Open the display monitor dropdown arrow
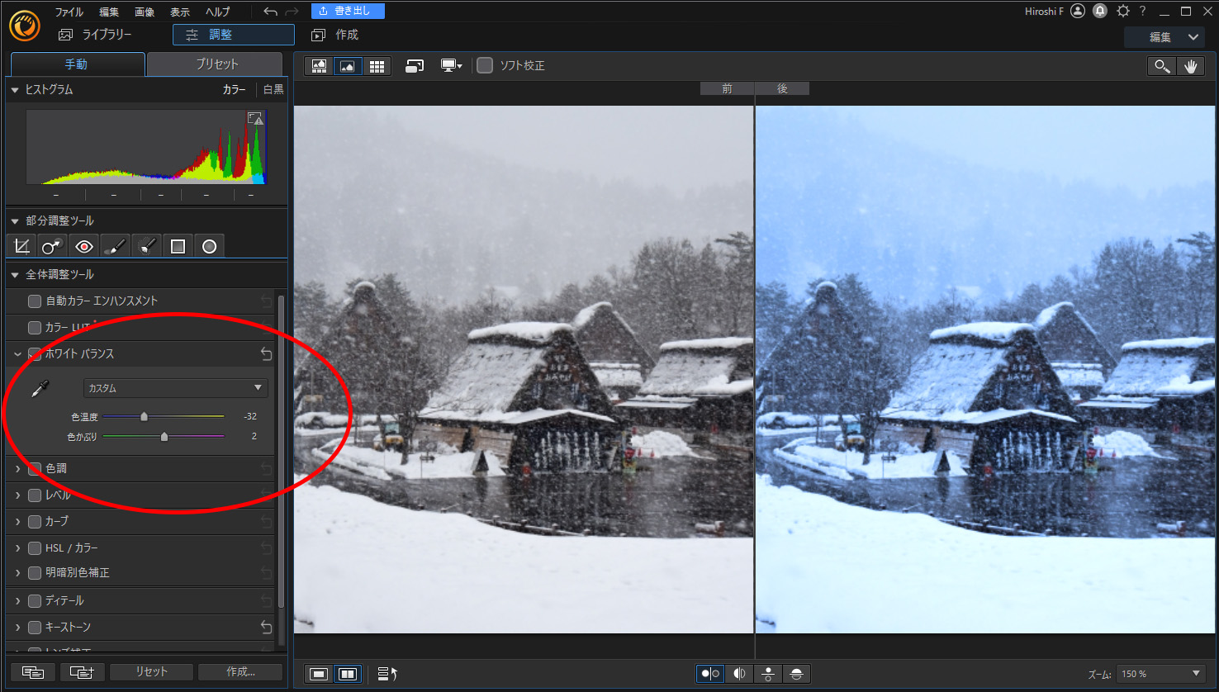The width and height of the screenshot is (1219, 692). coord(459,66)
